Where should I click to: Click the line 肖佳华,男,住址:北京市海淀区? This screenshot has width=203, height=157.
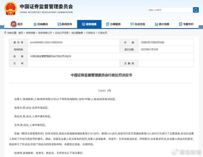pos(32,108)
